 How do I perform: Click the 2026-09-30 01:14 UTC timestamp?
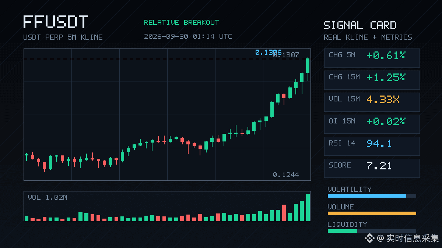tap(188, 36)
